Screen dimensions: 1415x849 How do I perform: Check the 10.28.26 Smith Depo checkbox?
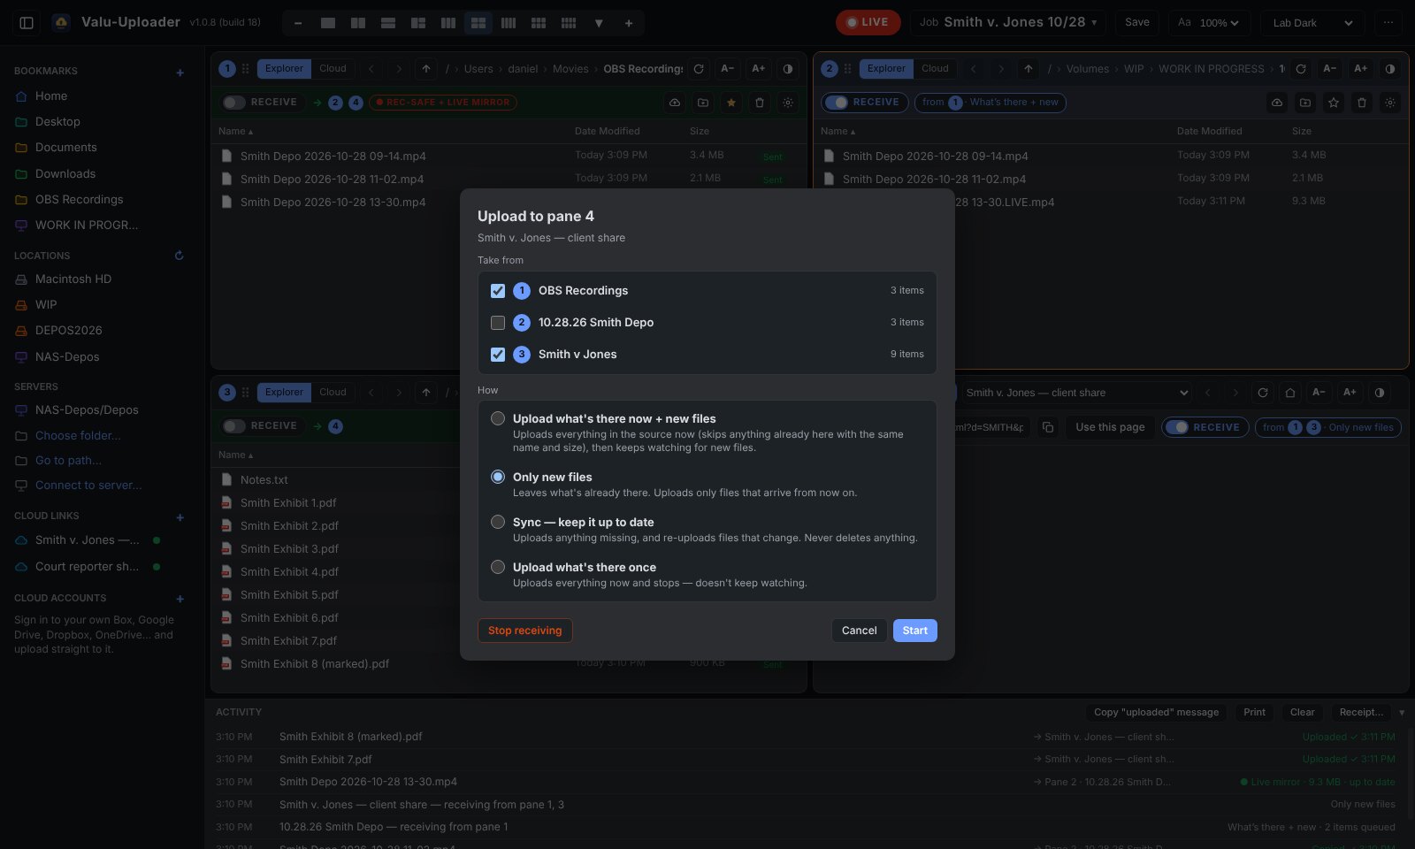point(498,323)
